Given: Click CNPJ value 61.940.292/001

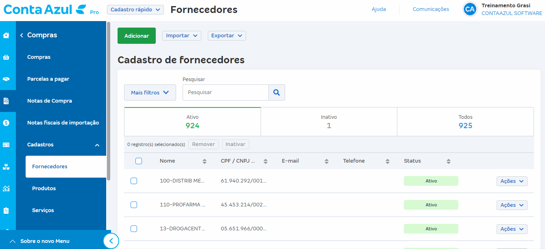Looking at the screenshot, I should [244, 181].
